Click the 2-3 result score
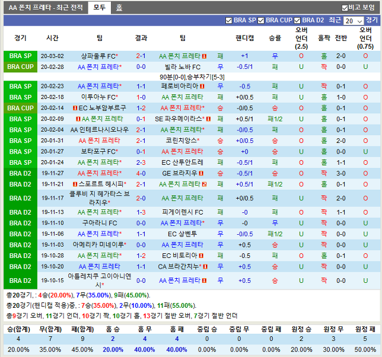Viewport: 382px width, 357px height. click(x=141, y=162)
